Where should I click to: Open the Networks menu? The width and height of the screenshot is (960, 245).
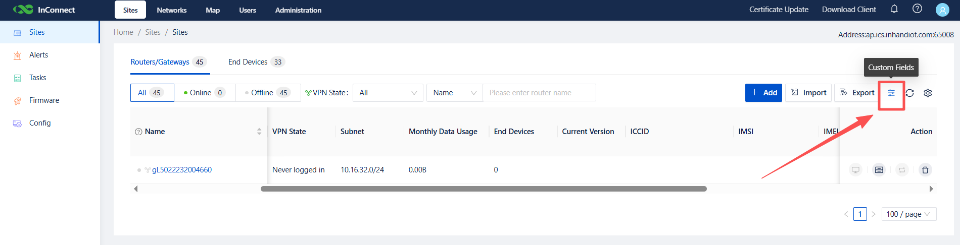coord(171,10)
